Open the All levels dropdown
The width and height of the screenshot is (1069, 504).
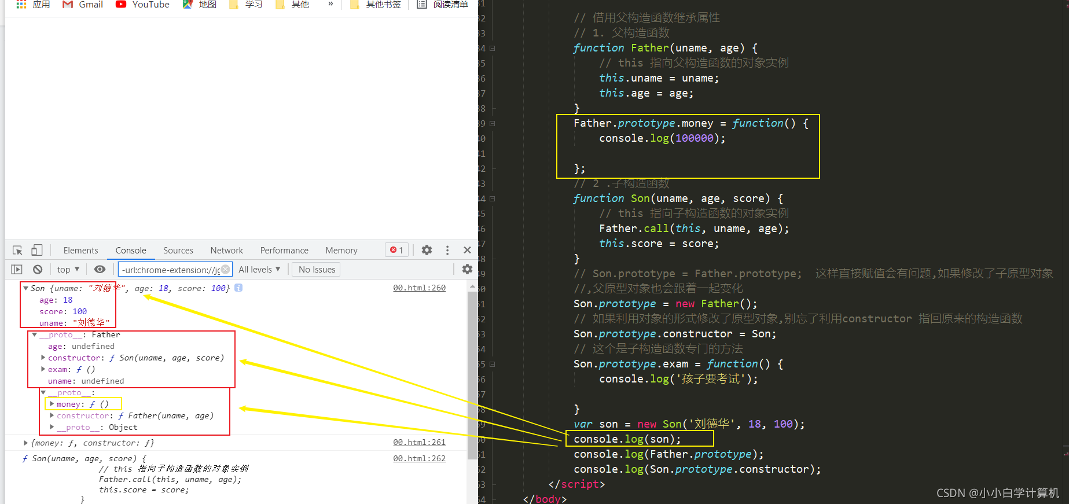(x=259, y=269)
